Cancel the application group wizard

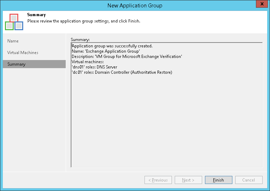[x=249, y=180]
